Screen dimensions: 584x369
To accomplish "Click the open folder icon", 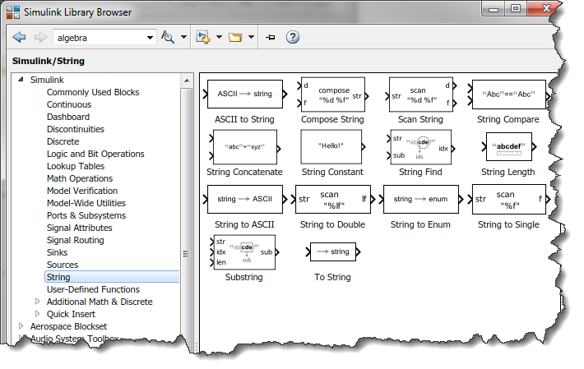I will [x=235, y=37].
